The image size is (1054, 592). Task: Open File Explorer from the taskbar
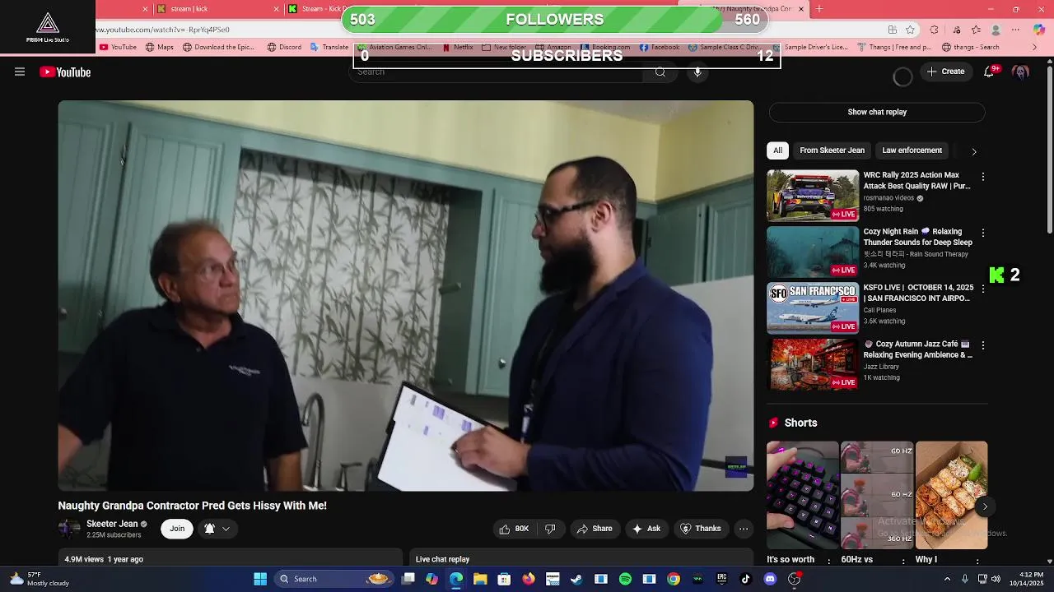pyautogui.click(x=480, y=579)
